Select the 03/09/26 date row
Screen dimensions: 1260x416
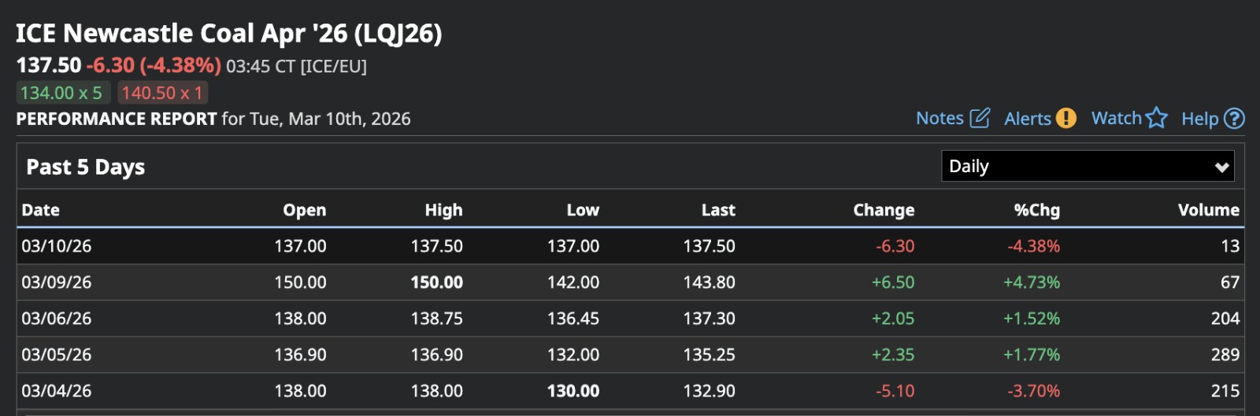pyautogui.click(x=57, y=282)
